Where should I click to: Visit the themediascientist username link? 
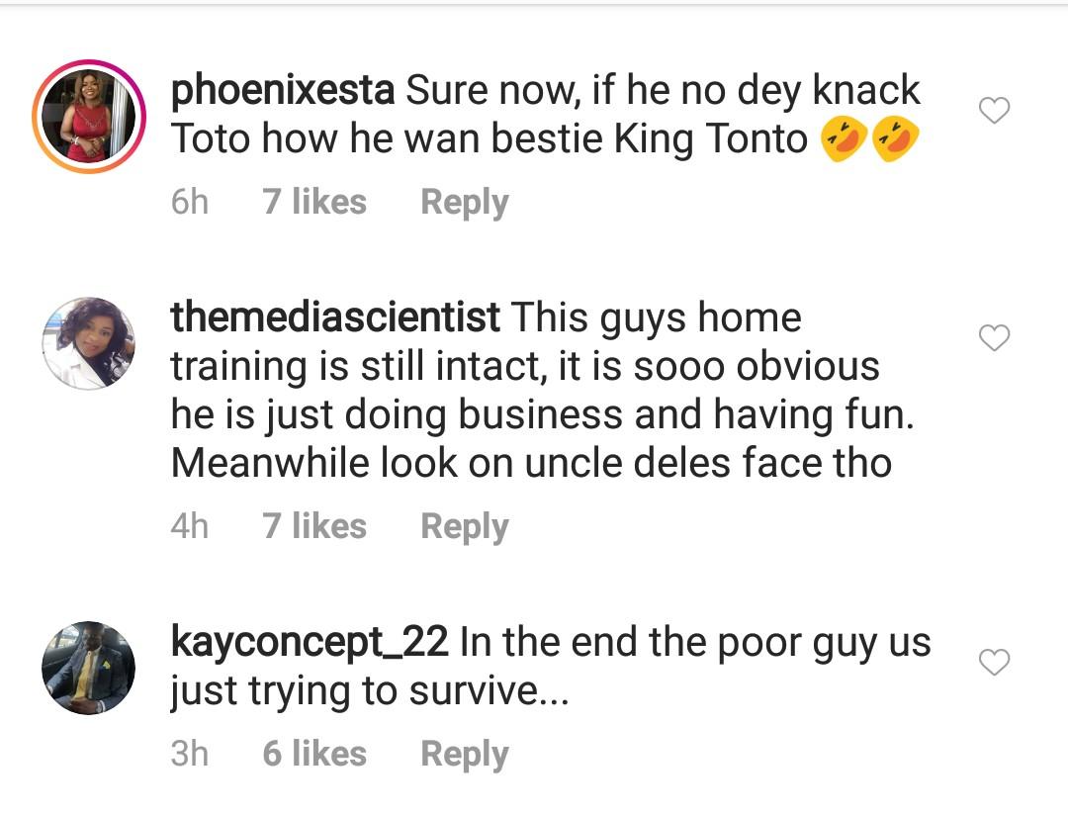point(335,318)
